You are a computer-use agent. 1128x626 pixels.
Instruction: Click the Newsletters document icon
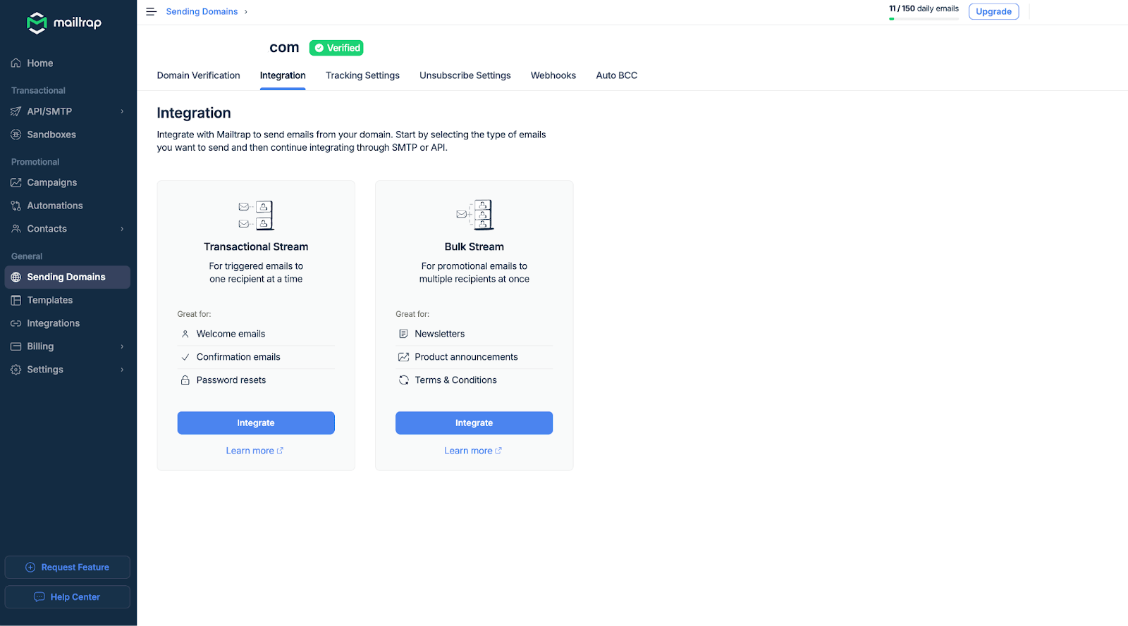click(403, 334)
